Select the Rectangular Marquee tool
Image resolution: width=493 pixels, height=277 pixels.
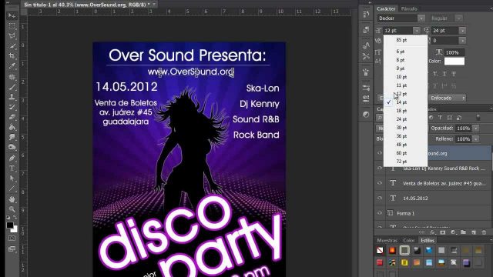click(x=12, y=25)
